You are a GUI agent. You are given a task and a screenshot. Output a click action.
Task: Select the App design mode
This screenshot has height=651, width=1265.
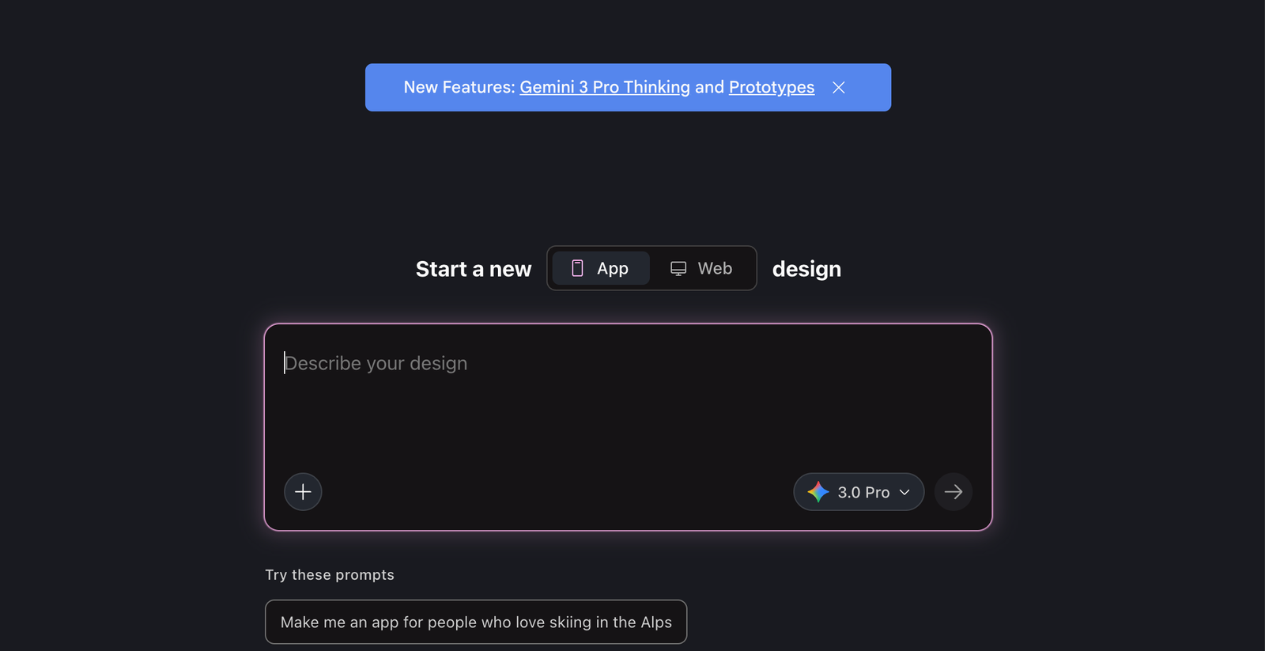click(x=601, y=268)
